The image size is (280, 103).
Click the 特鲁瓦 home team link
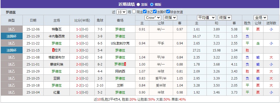tap(57, 29)
